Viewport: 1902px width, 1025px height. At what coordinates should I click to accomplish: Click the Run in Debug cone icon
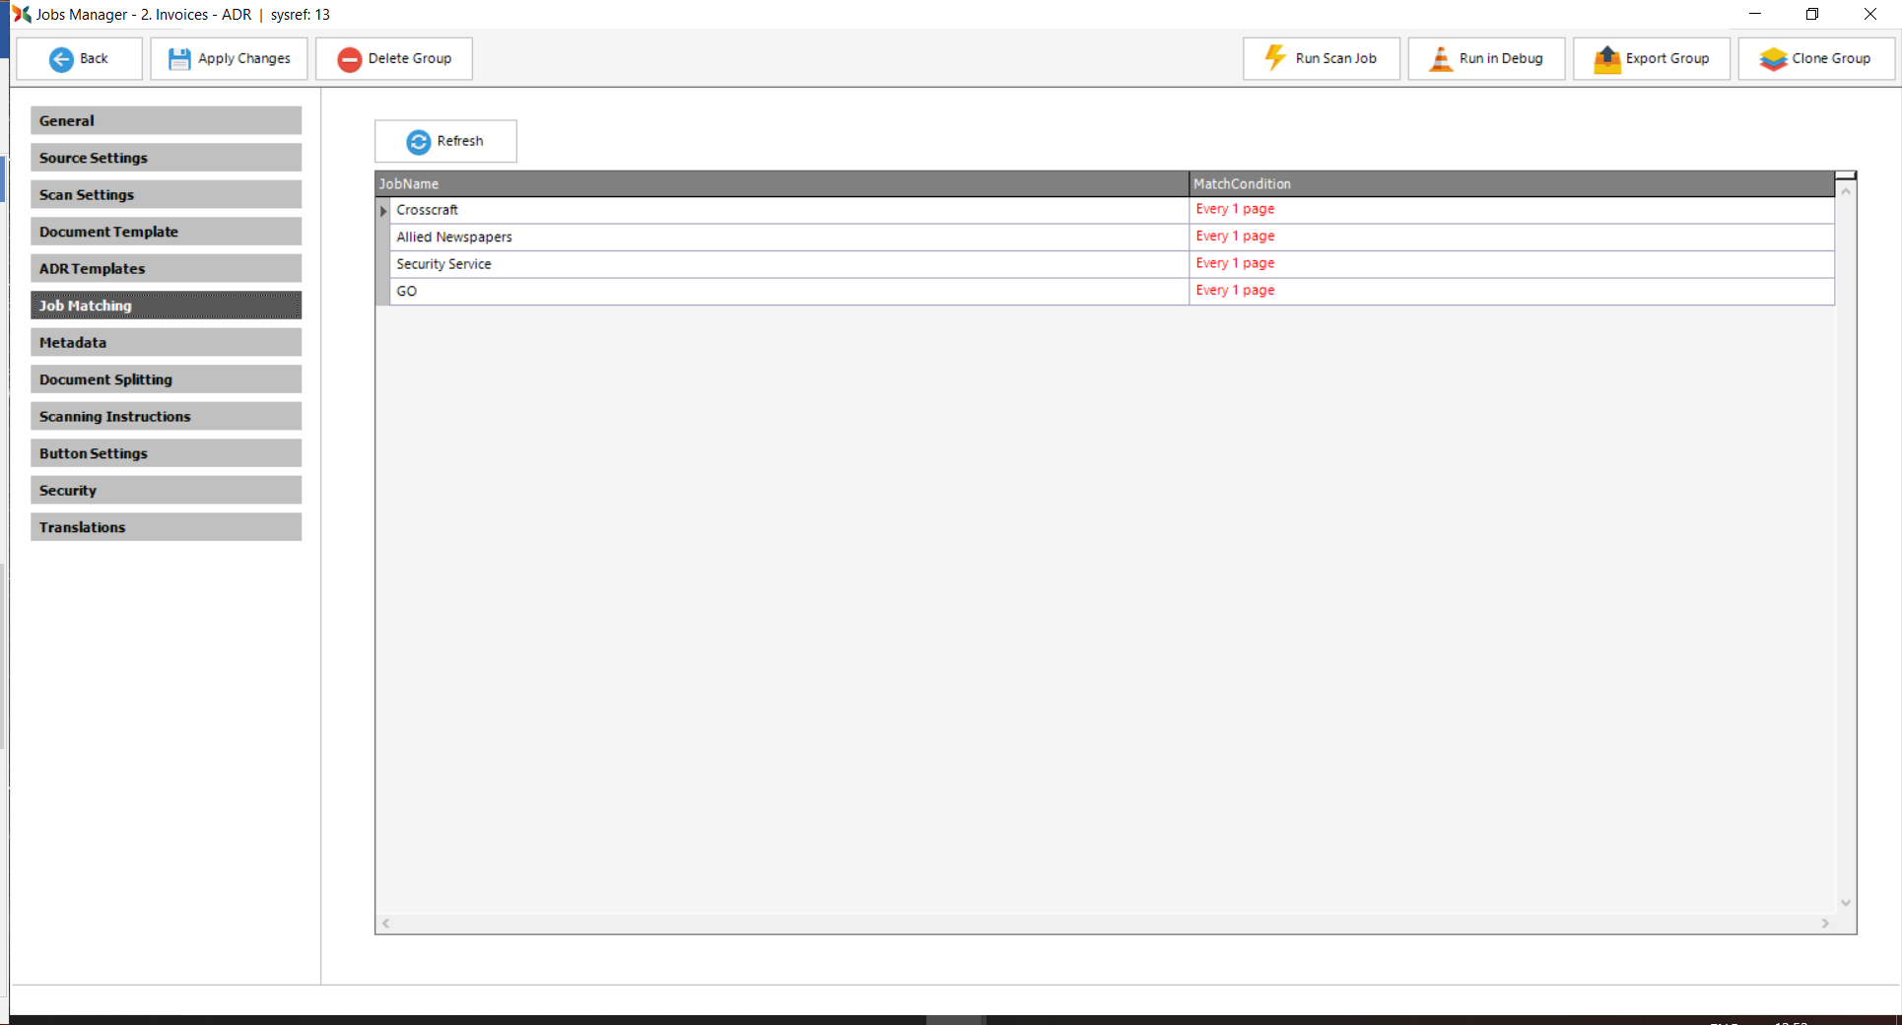(x=1440, y=59)
